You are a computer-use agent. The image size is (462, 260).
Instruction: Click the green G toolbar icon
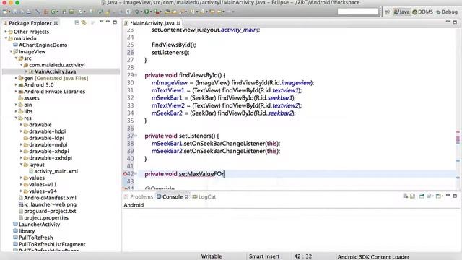tap(53, 12)
